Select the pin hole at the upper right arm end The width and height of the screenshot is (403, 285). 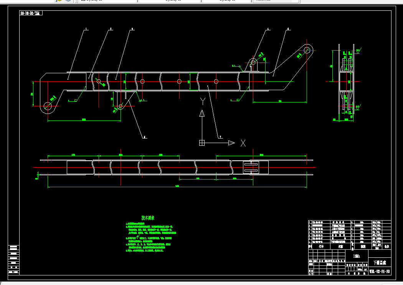pos(307,50)
